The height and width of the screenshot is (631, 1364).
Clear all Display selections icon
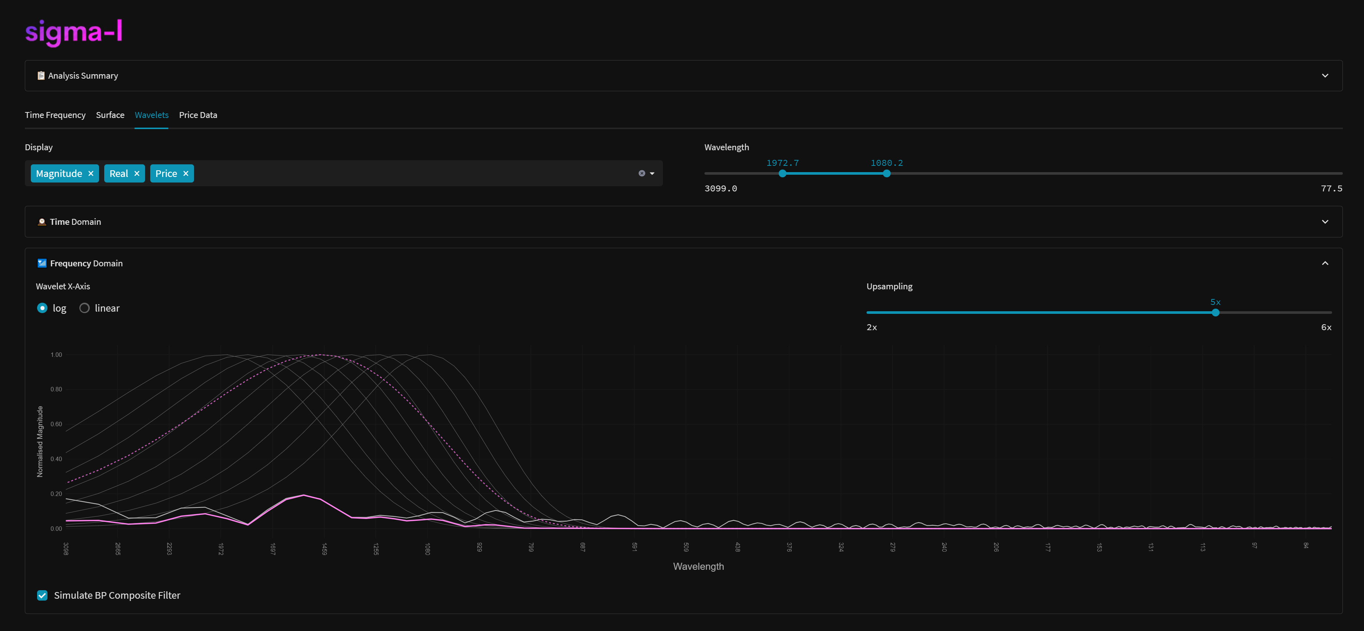coord(642,174)
